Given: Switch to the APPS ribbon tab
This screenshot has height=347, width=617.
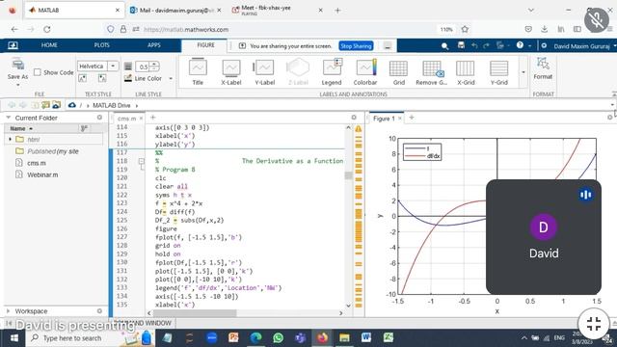Looking at the screenshot, I should coord(154,45).
